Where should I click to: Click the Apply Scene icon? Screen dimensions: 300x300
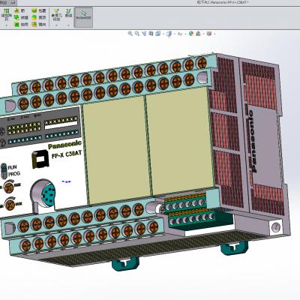[x=198, y=34]
